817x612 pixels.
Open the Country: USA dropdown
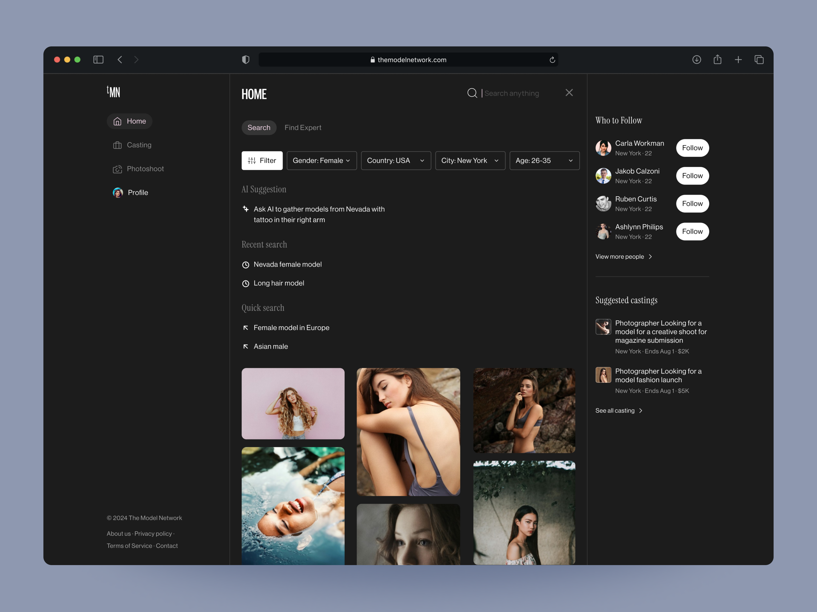pos(395,160)
